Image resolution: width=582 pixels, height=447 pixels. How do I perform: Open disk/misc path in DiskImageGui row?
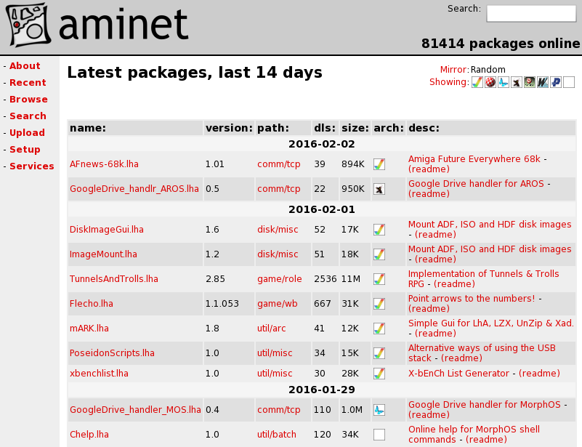pos(278,230)
